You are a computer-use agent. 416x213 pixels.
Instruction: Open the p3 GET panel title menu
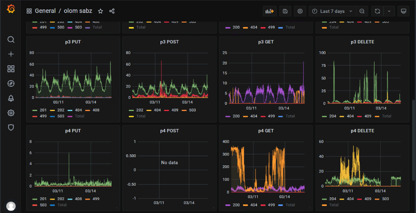266,42
